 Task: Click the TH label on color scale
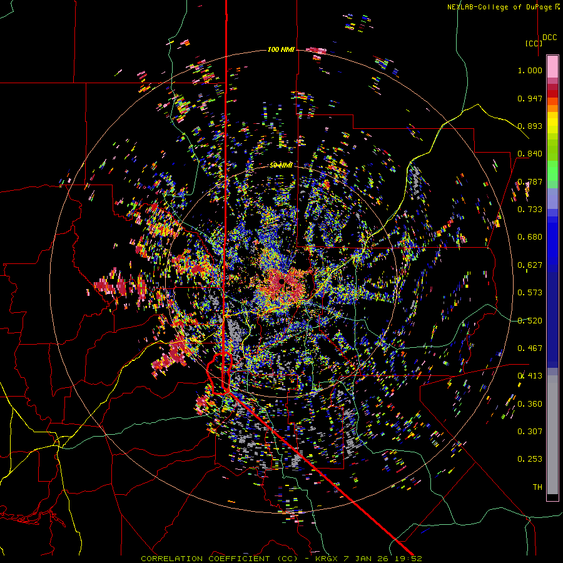pos(537,487)
